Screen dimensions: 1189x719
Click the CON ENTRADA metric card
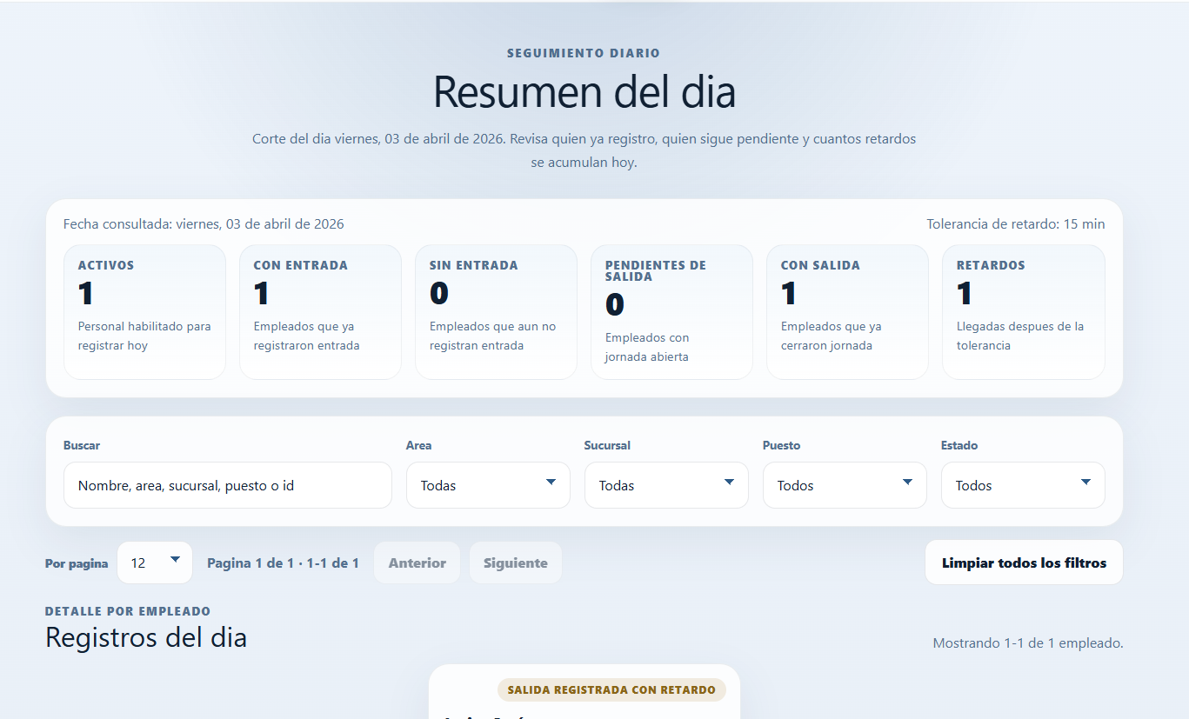point(320,311)
